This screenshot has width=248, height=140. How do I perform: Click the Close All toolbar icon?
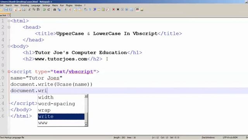coord(20,9)
